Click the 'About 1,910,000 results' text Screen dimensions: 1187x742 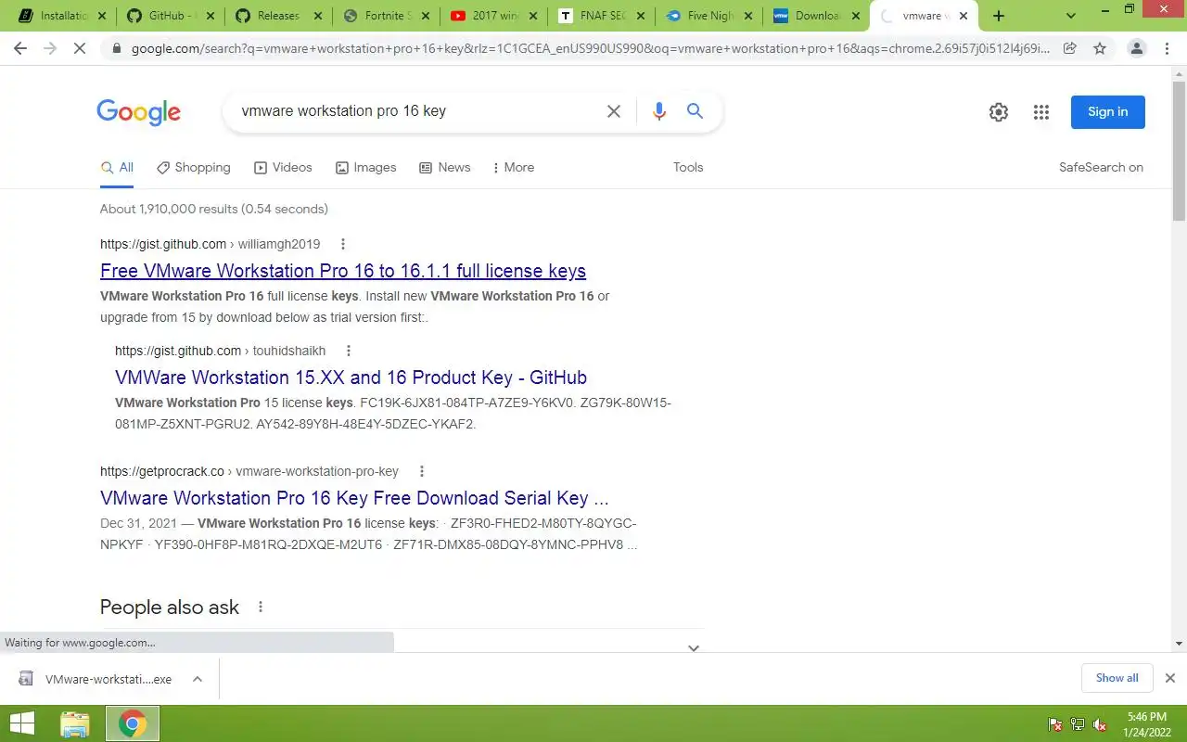214,209
